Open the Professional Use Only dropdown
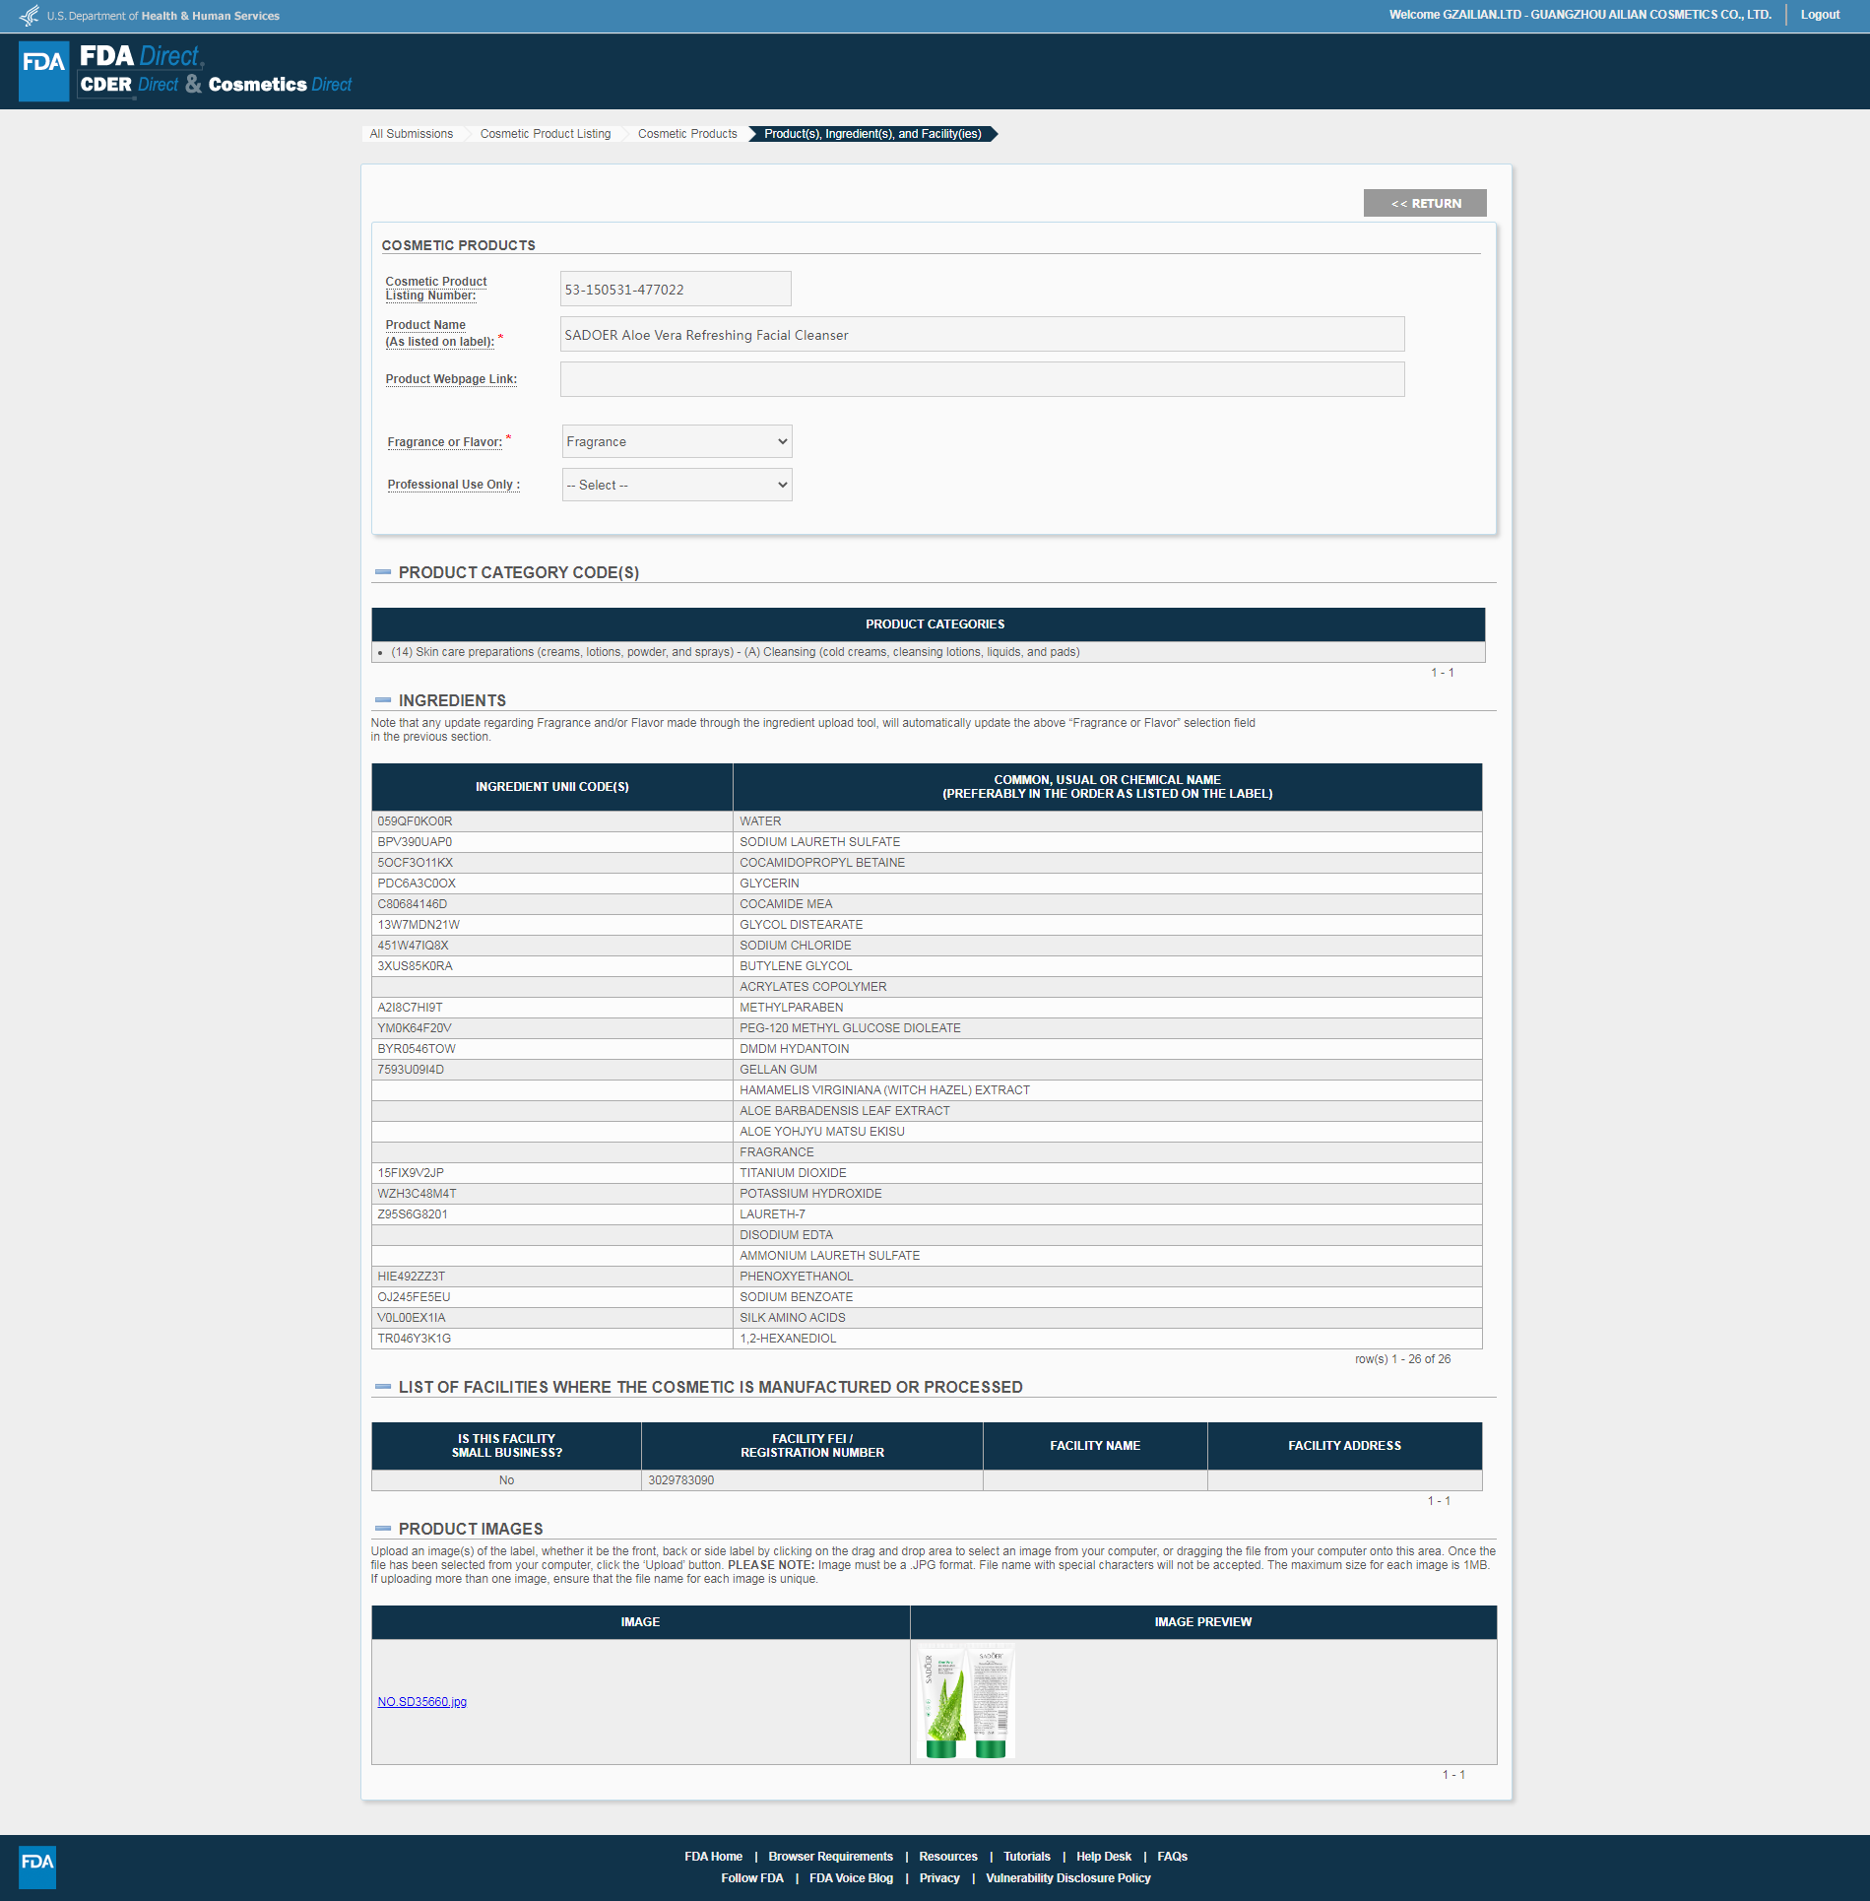The width and height of the screenshot is (1870, 1901). point(677,485)
